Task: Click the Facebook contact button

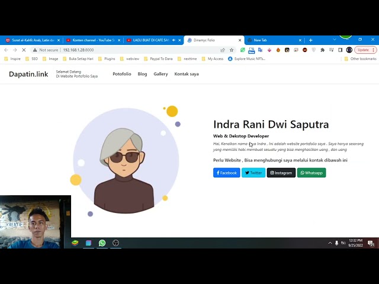Action: coord(226,173)
